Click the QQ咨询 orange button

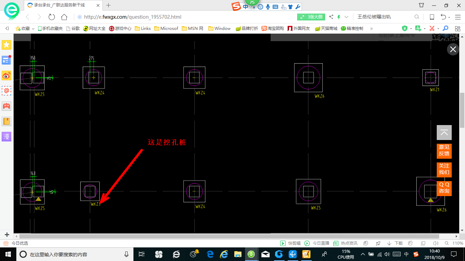coord(444,188)
